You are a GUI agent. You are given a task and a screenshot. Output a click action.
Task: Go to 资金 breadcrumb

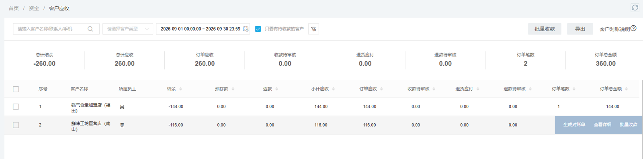click(x=34, y=8)
